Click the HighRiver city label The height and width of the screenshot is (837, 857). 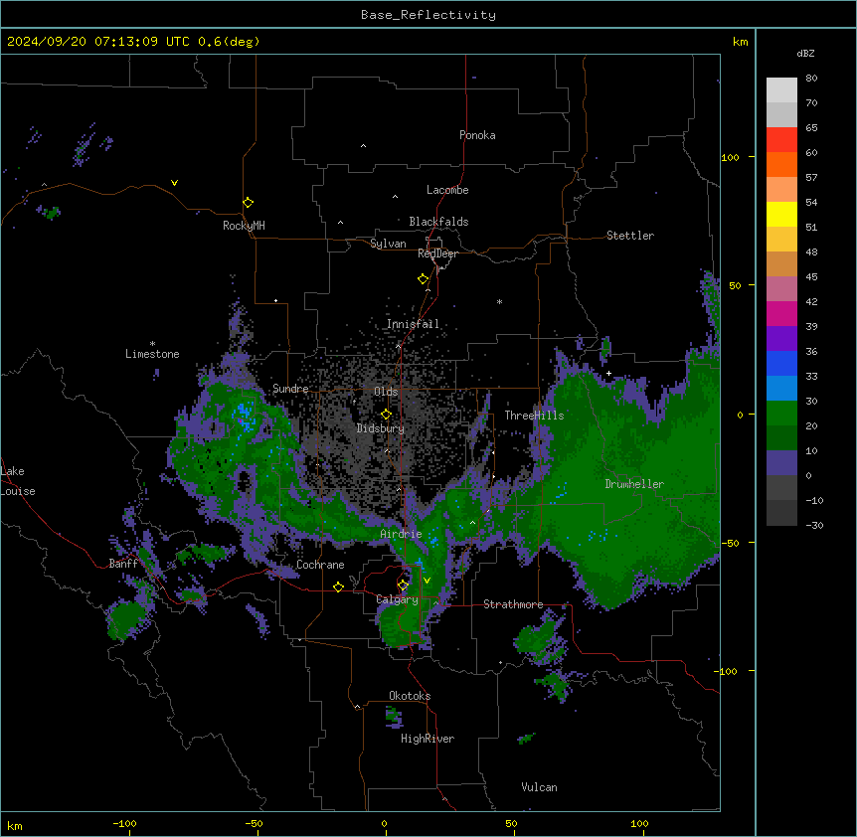tap(428, 739)
